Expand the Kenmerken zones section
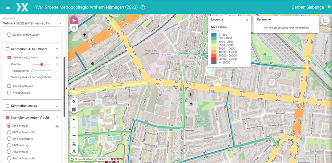Image resolution: width=332 pixels, height=163 pixels. (57, 106)
